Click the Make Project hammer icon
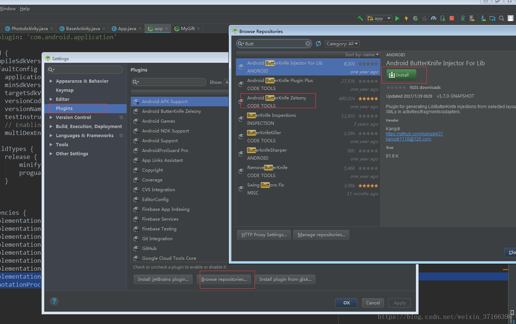 361,18
